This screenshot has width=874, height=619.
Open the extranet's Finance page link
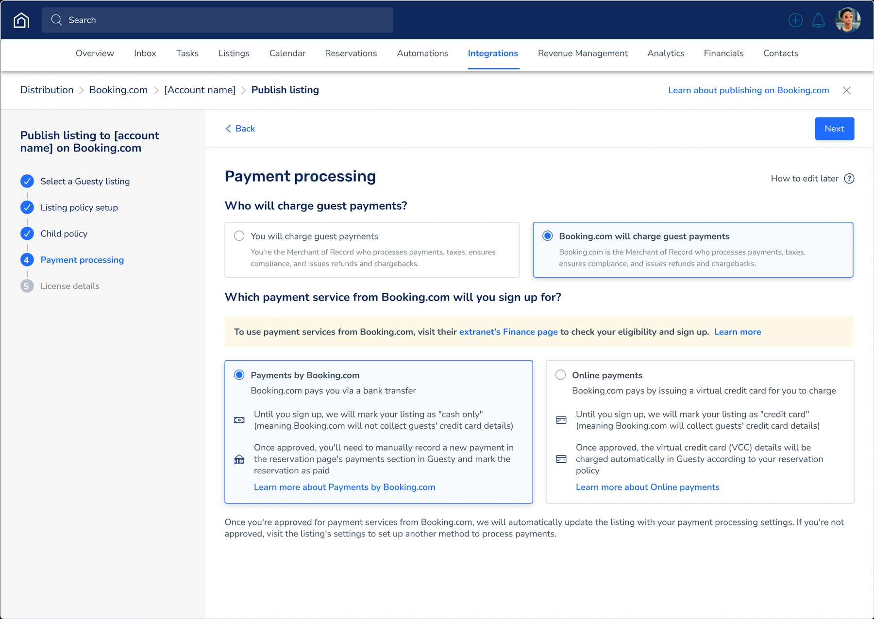[508, 332]
